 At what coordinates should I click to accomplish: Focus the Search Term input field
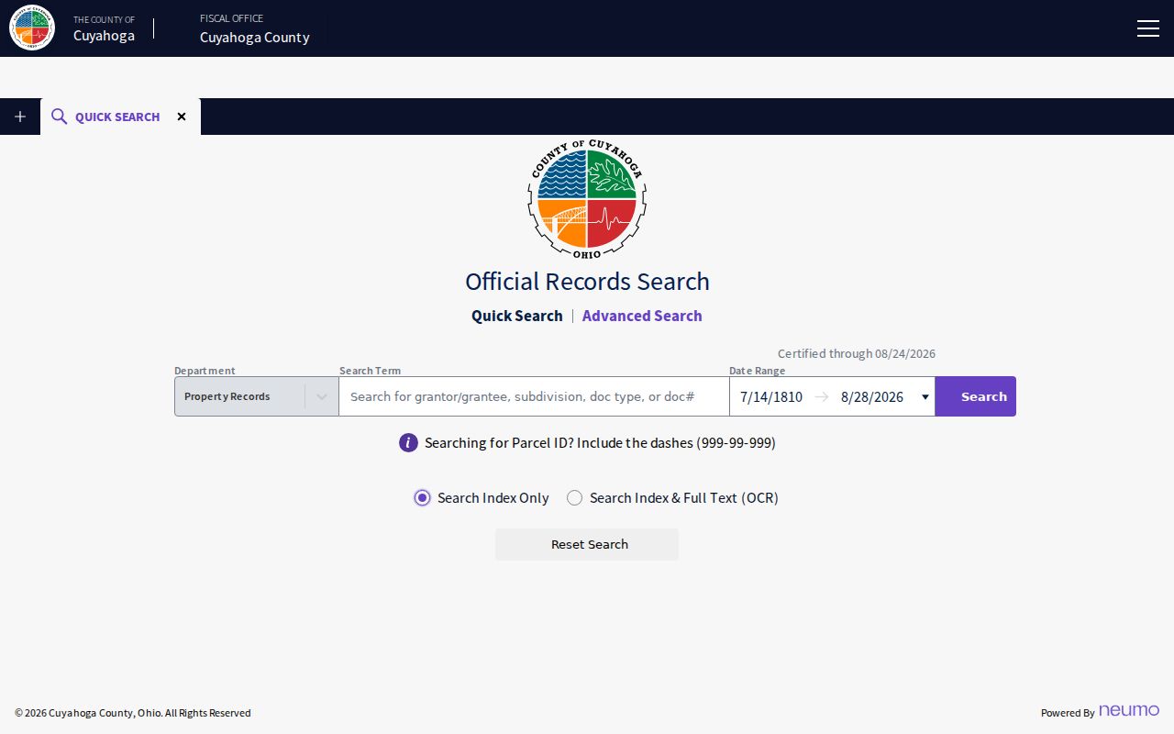[x=534, y=396]
